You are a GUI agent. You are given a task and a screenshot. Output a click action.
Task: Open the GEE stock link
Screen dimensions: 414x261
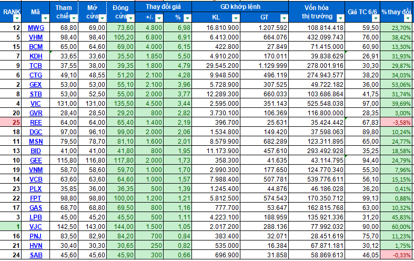tap(36, 160)
